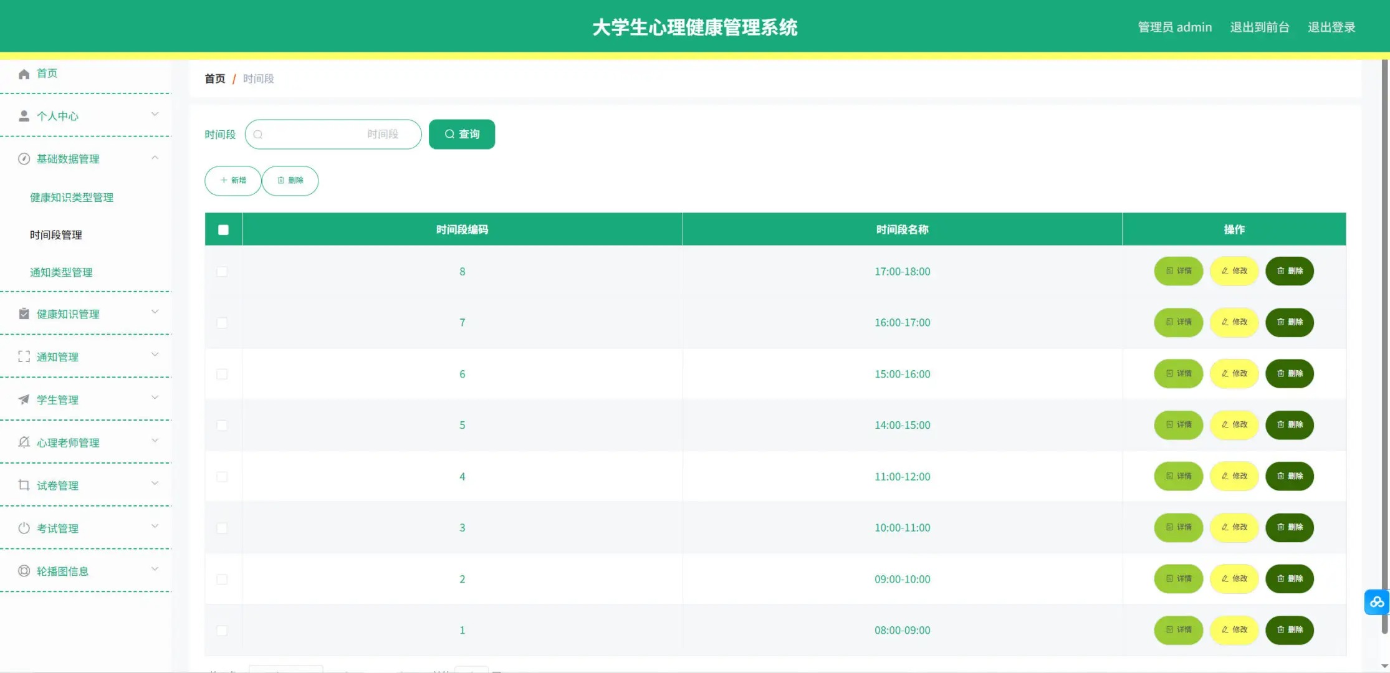The height and width of the screenshot is (673, 1390).
Task: Open 时间段管理 submenu item
Action: point(56,235)
